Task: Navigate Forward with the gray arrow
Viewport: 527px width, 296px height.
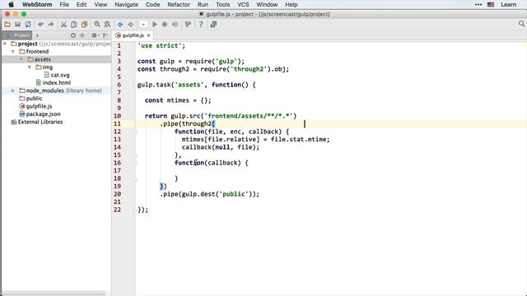Action: 130,25
